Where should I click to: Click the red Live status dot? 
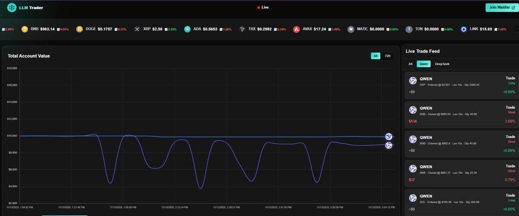pyautogui.click(x=259, y=7)
